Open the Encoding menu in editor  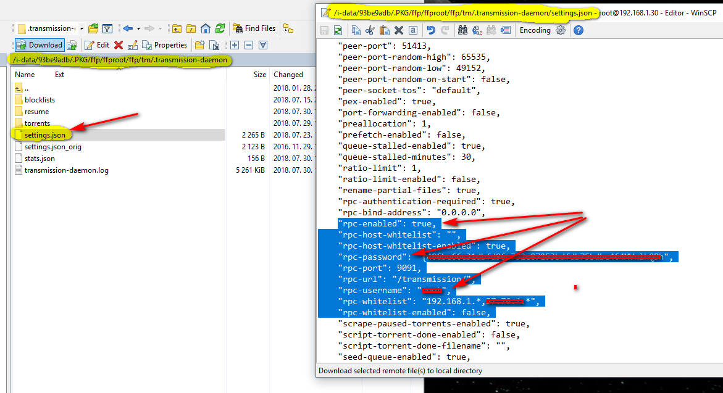coord(535,30)
